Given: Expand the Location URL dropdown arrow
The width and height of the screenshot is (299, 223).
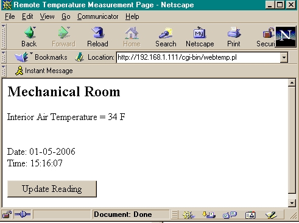Looking at the screenshot, I should [x=284, y=57].
